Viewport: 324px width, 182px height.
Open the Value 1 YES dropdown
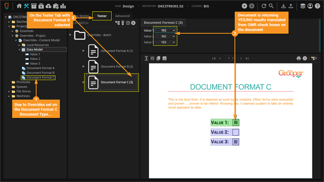165,30
